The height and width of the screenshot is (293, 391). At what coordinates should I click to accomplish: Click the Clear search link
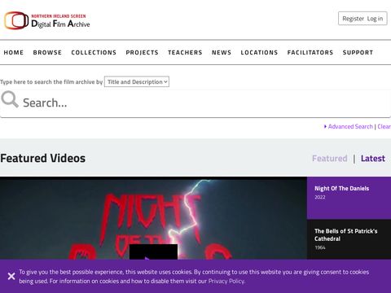click(x=384, y=126)
